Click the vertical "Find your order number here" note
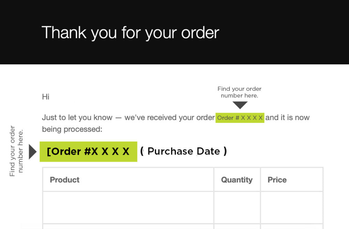Viewport: 349px width, 229px height. 16,151
